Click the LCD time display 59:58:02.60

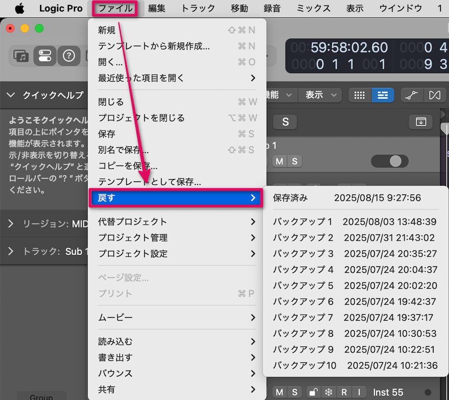coord(349,48)
